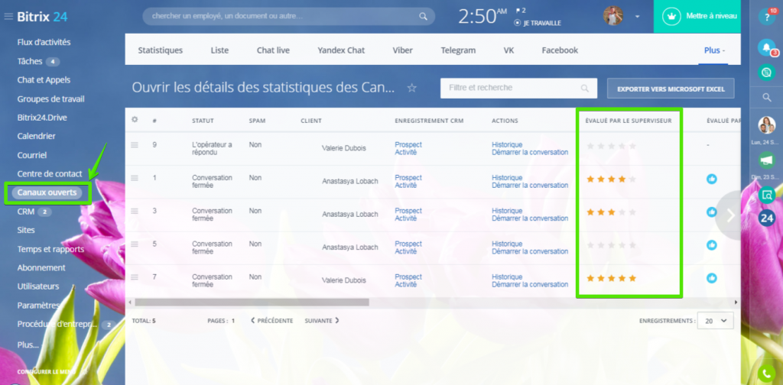Viewport: 783px width, 385px height.
Task: Open Historique link for Valerie Dubois row 9
Action: [507, 144]
